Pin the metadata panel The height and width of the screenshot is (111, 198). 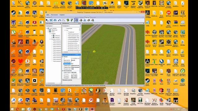(79, 23)
